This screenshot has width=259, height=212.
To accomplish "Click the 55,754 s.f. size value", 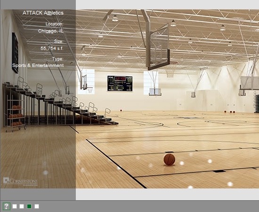I will coord(52,48).
